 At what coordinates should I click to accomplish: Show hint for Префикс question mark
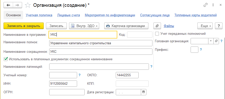pos(201,49)
